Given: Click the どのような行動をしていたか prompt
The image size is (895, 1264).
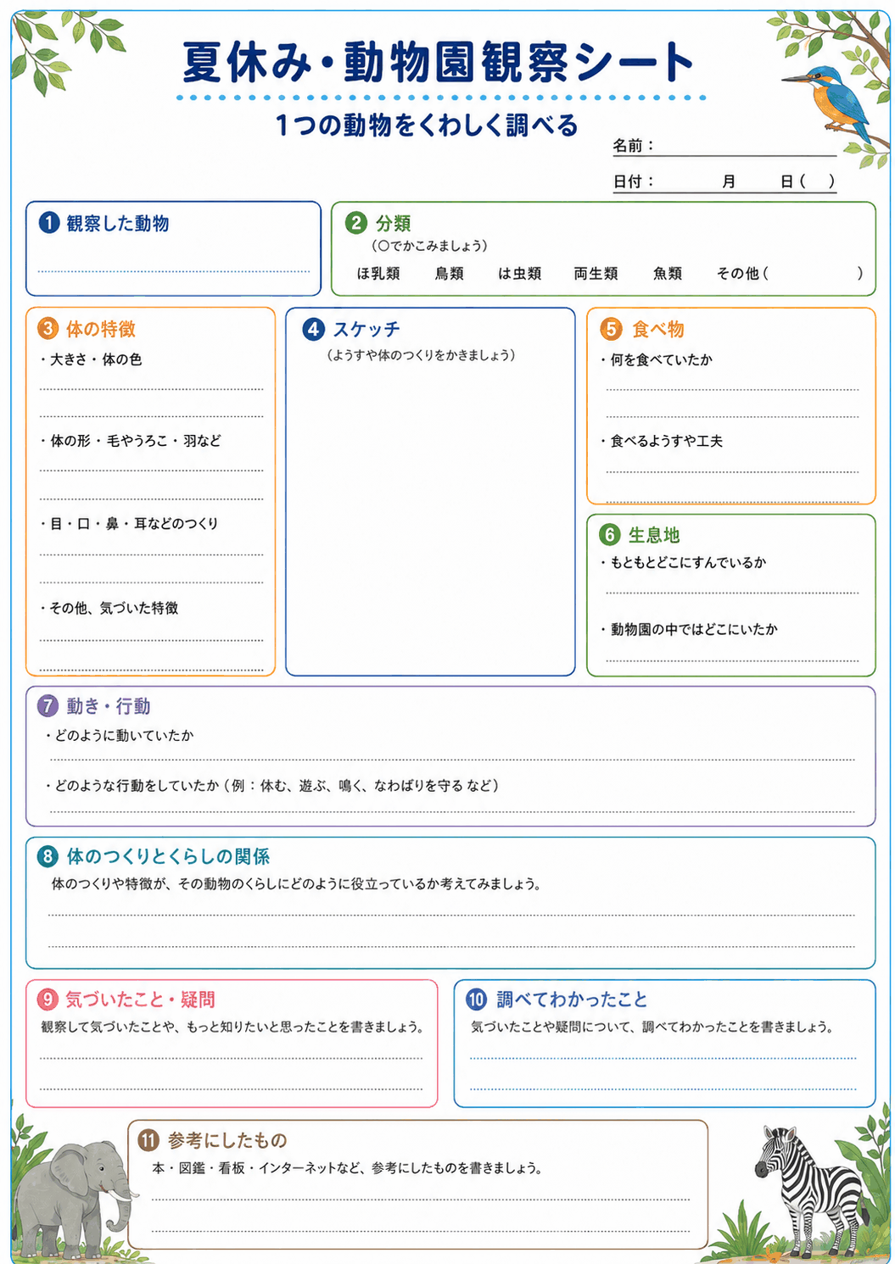Looking at the screenshot, I should pos(272,786).
